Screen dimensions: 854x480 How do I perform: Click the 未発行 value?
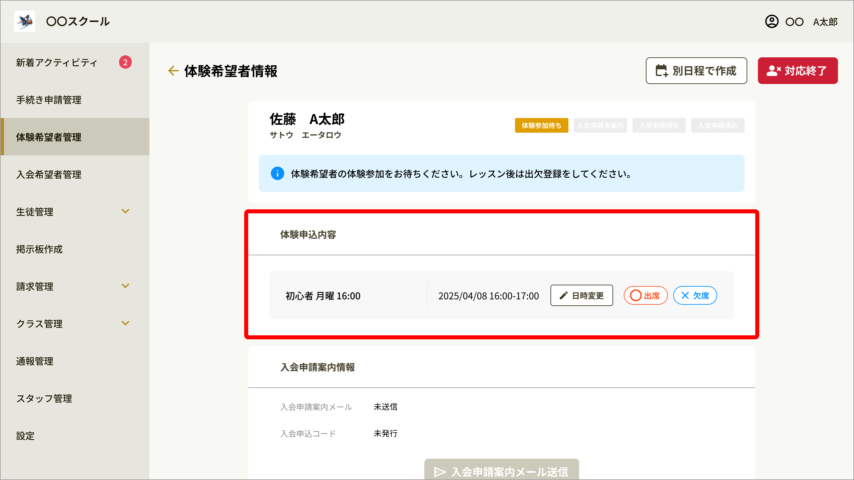385,433
